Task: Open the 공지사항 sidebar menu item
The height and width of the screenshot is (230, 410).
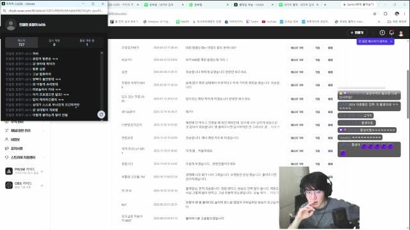Action: [17, 148]
